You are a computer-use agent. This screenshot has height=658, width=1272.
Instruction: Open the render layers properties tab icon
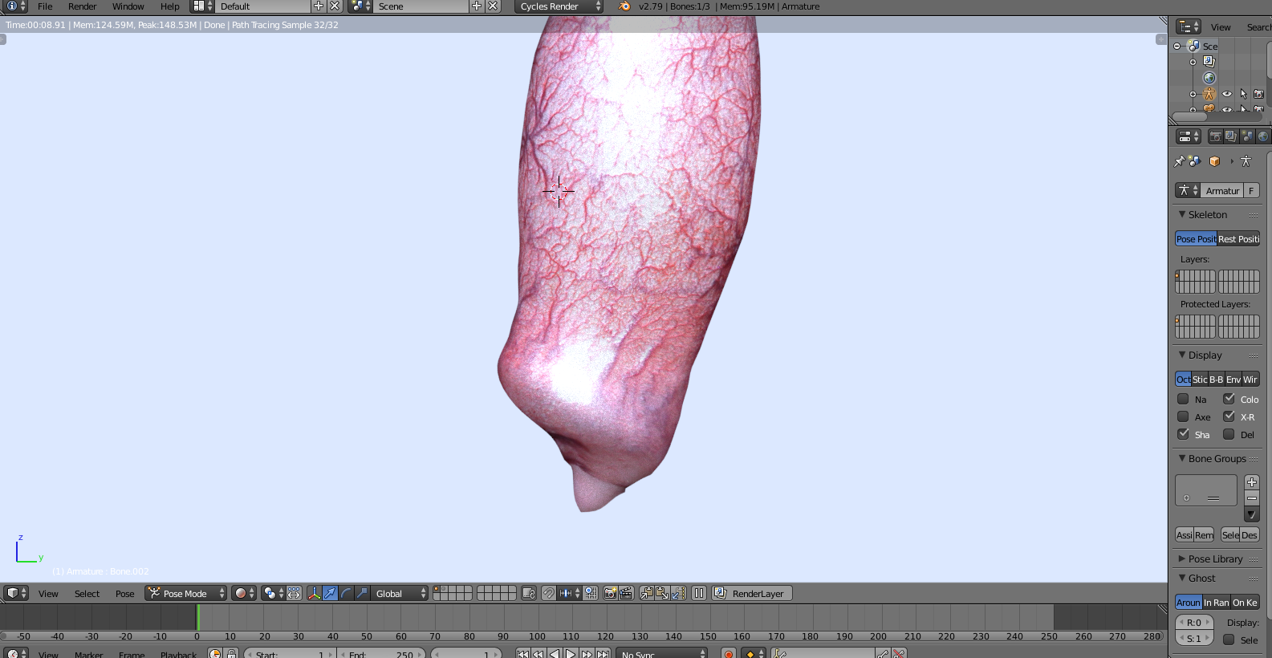coord(1231,136)
